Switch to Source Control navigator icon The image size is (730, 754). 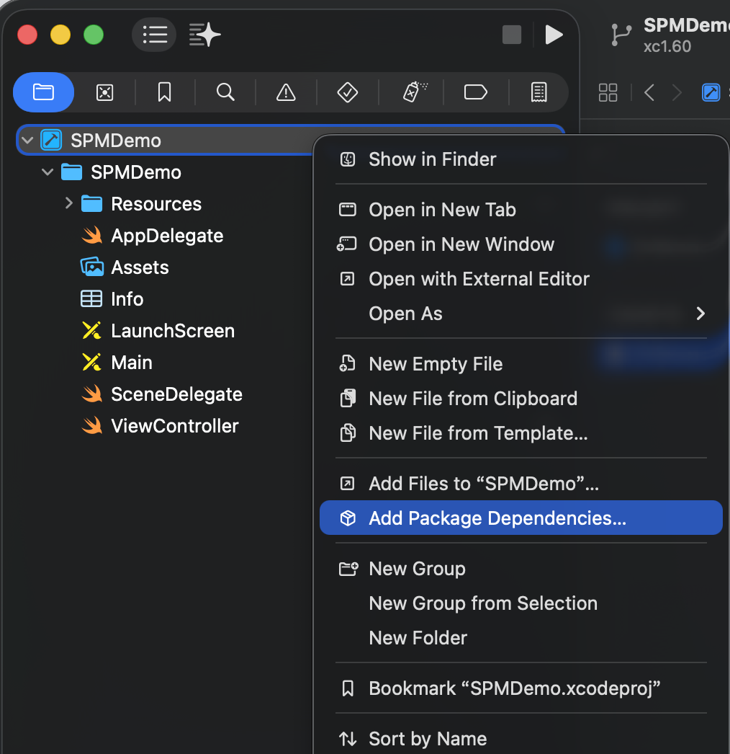coord(105,92)
